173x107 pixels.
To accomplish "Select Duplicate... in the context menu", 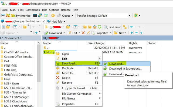I will 79,68.
